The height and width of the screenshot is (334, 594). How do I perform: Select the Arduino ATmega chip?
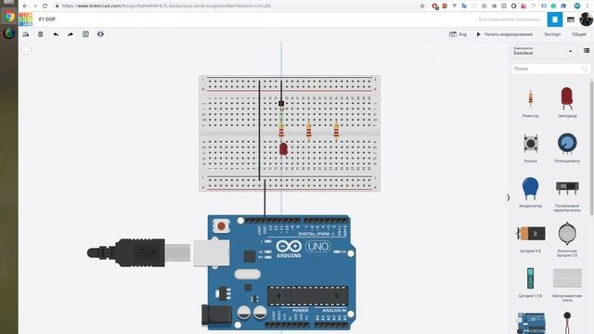(307, 296)
